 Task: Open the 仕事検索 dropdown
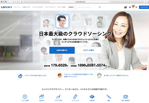point(71,7)
